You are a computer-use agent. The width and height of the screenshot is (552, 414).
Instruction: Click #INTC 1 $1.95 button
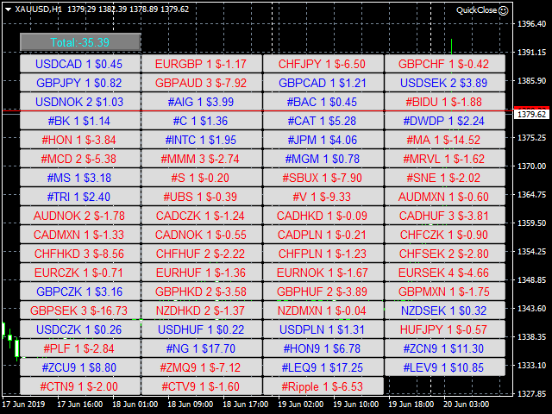tap(202, 140)
